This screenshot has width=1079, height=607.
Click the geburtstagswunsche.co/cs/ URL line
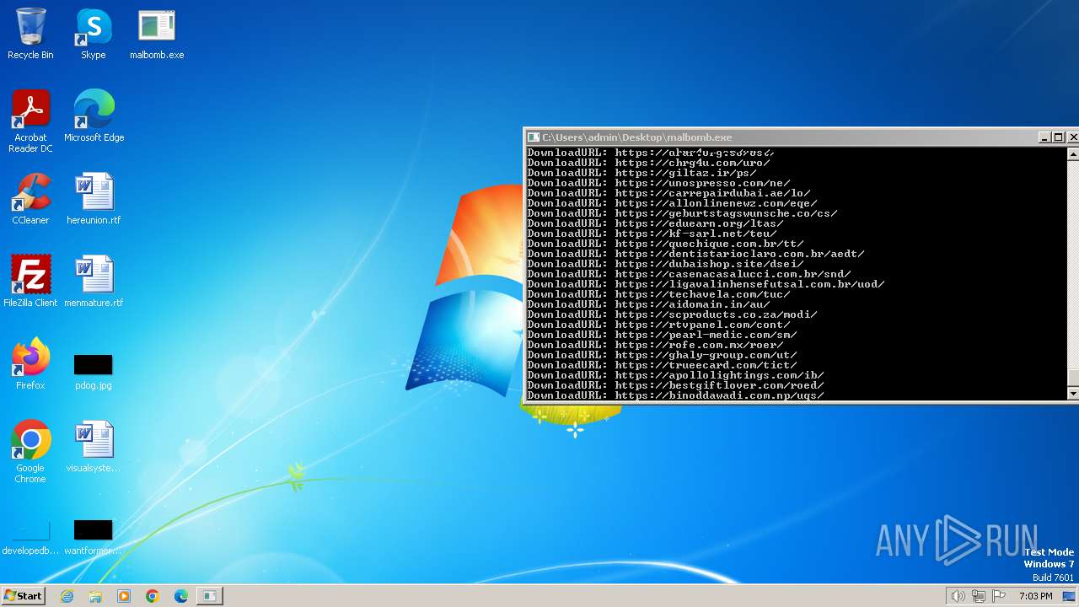[x=682, y=213]
